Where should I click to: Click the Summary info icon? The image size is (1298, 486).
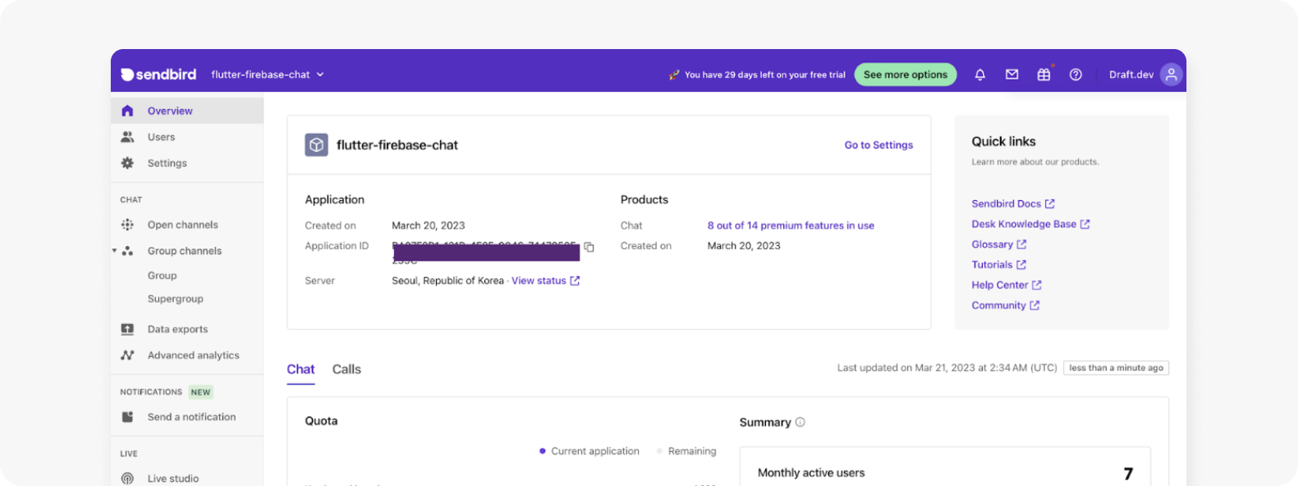point(800,422)
